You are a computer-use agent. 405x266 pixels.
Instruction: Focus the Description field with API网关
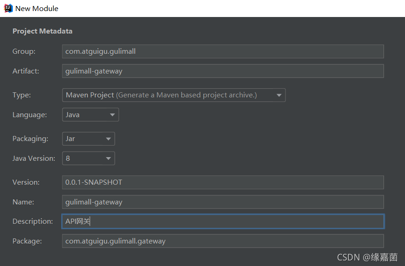[x=223, y=221]
